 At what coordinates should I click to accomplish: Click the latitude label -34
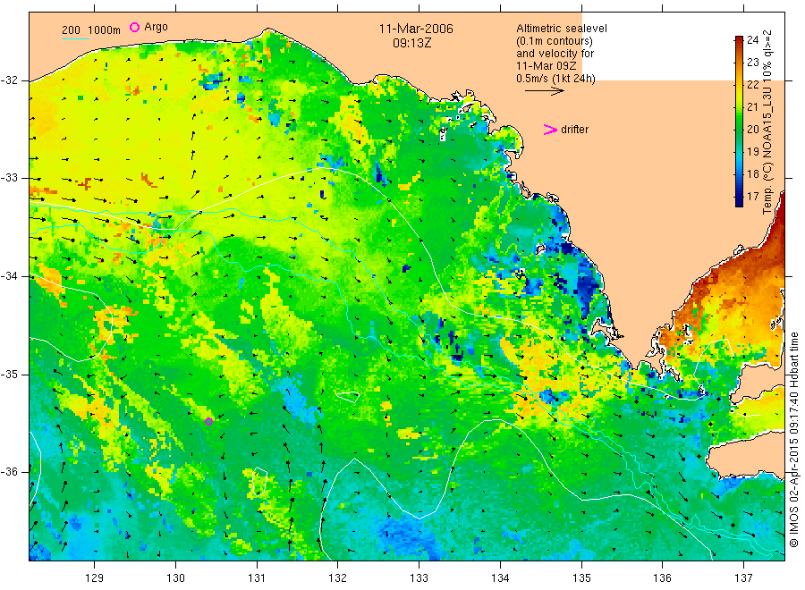click(9, 276)
